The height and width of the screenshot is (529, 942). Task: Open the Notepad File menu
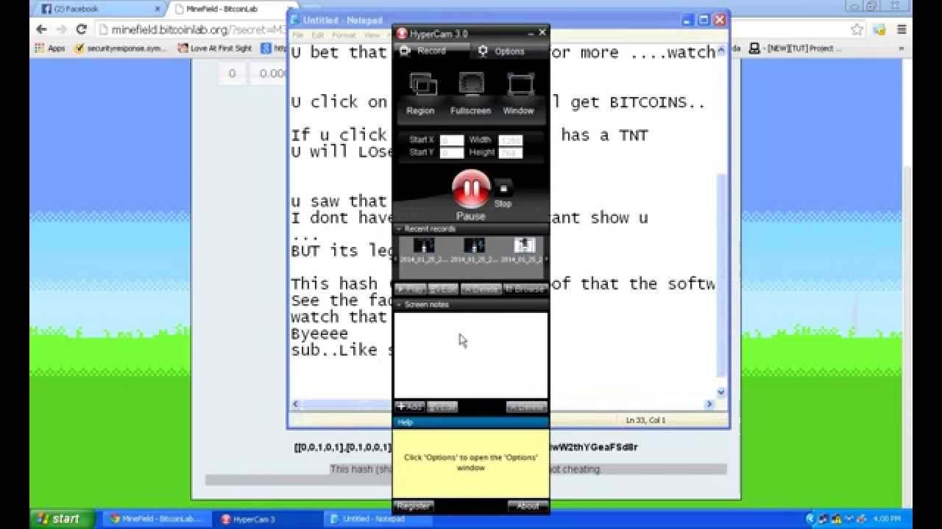click(x=298, y=35)
